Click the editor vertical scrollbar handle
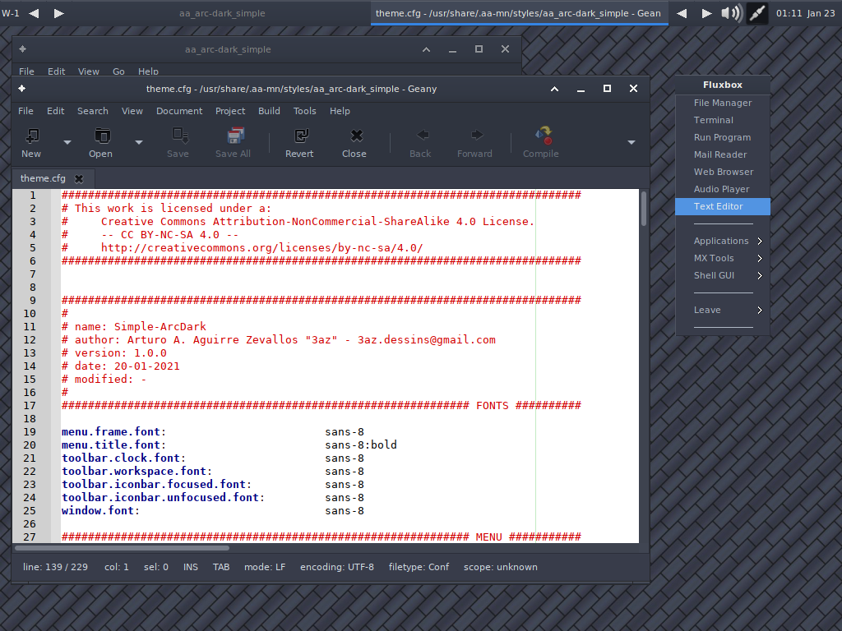This screenshot has height=631, width=842. pyautogui.click(x=643, y=209)
